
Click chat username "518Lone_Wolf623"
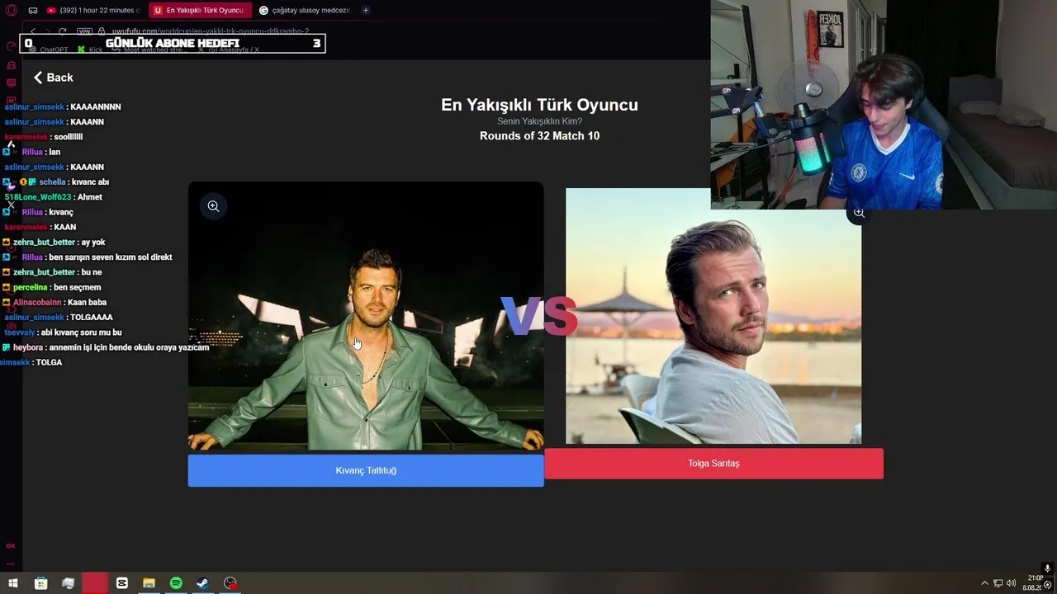point(38,197)
